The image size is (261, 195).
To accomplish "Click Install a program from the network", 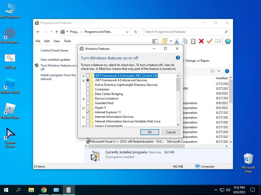I will 58,77.
